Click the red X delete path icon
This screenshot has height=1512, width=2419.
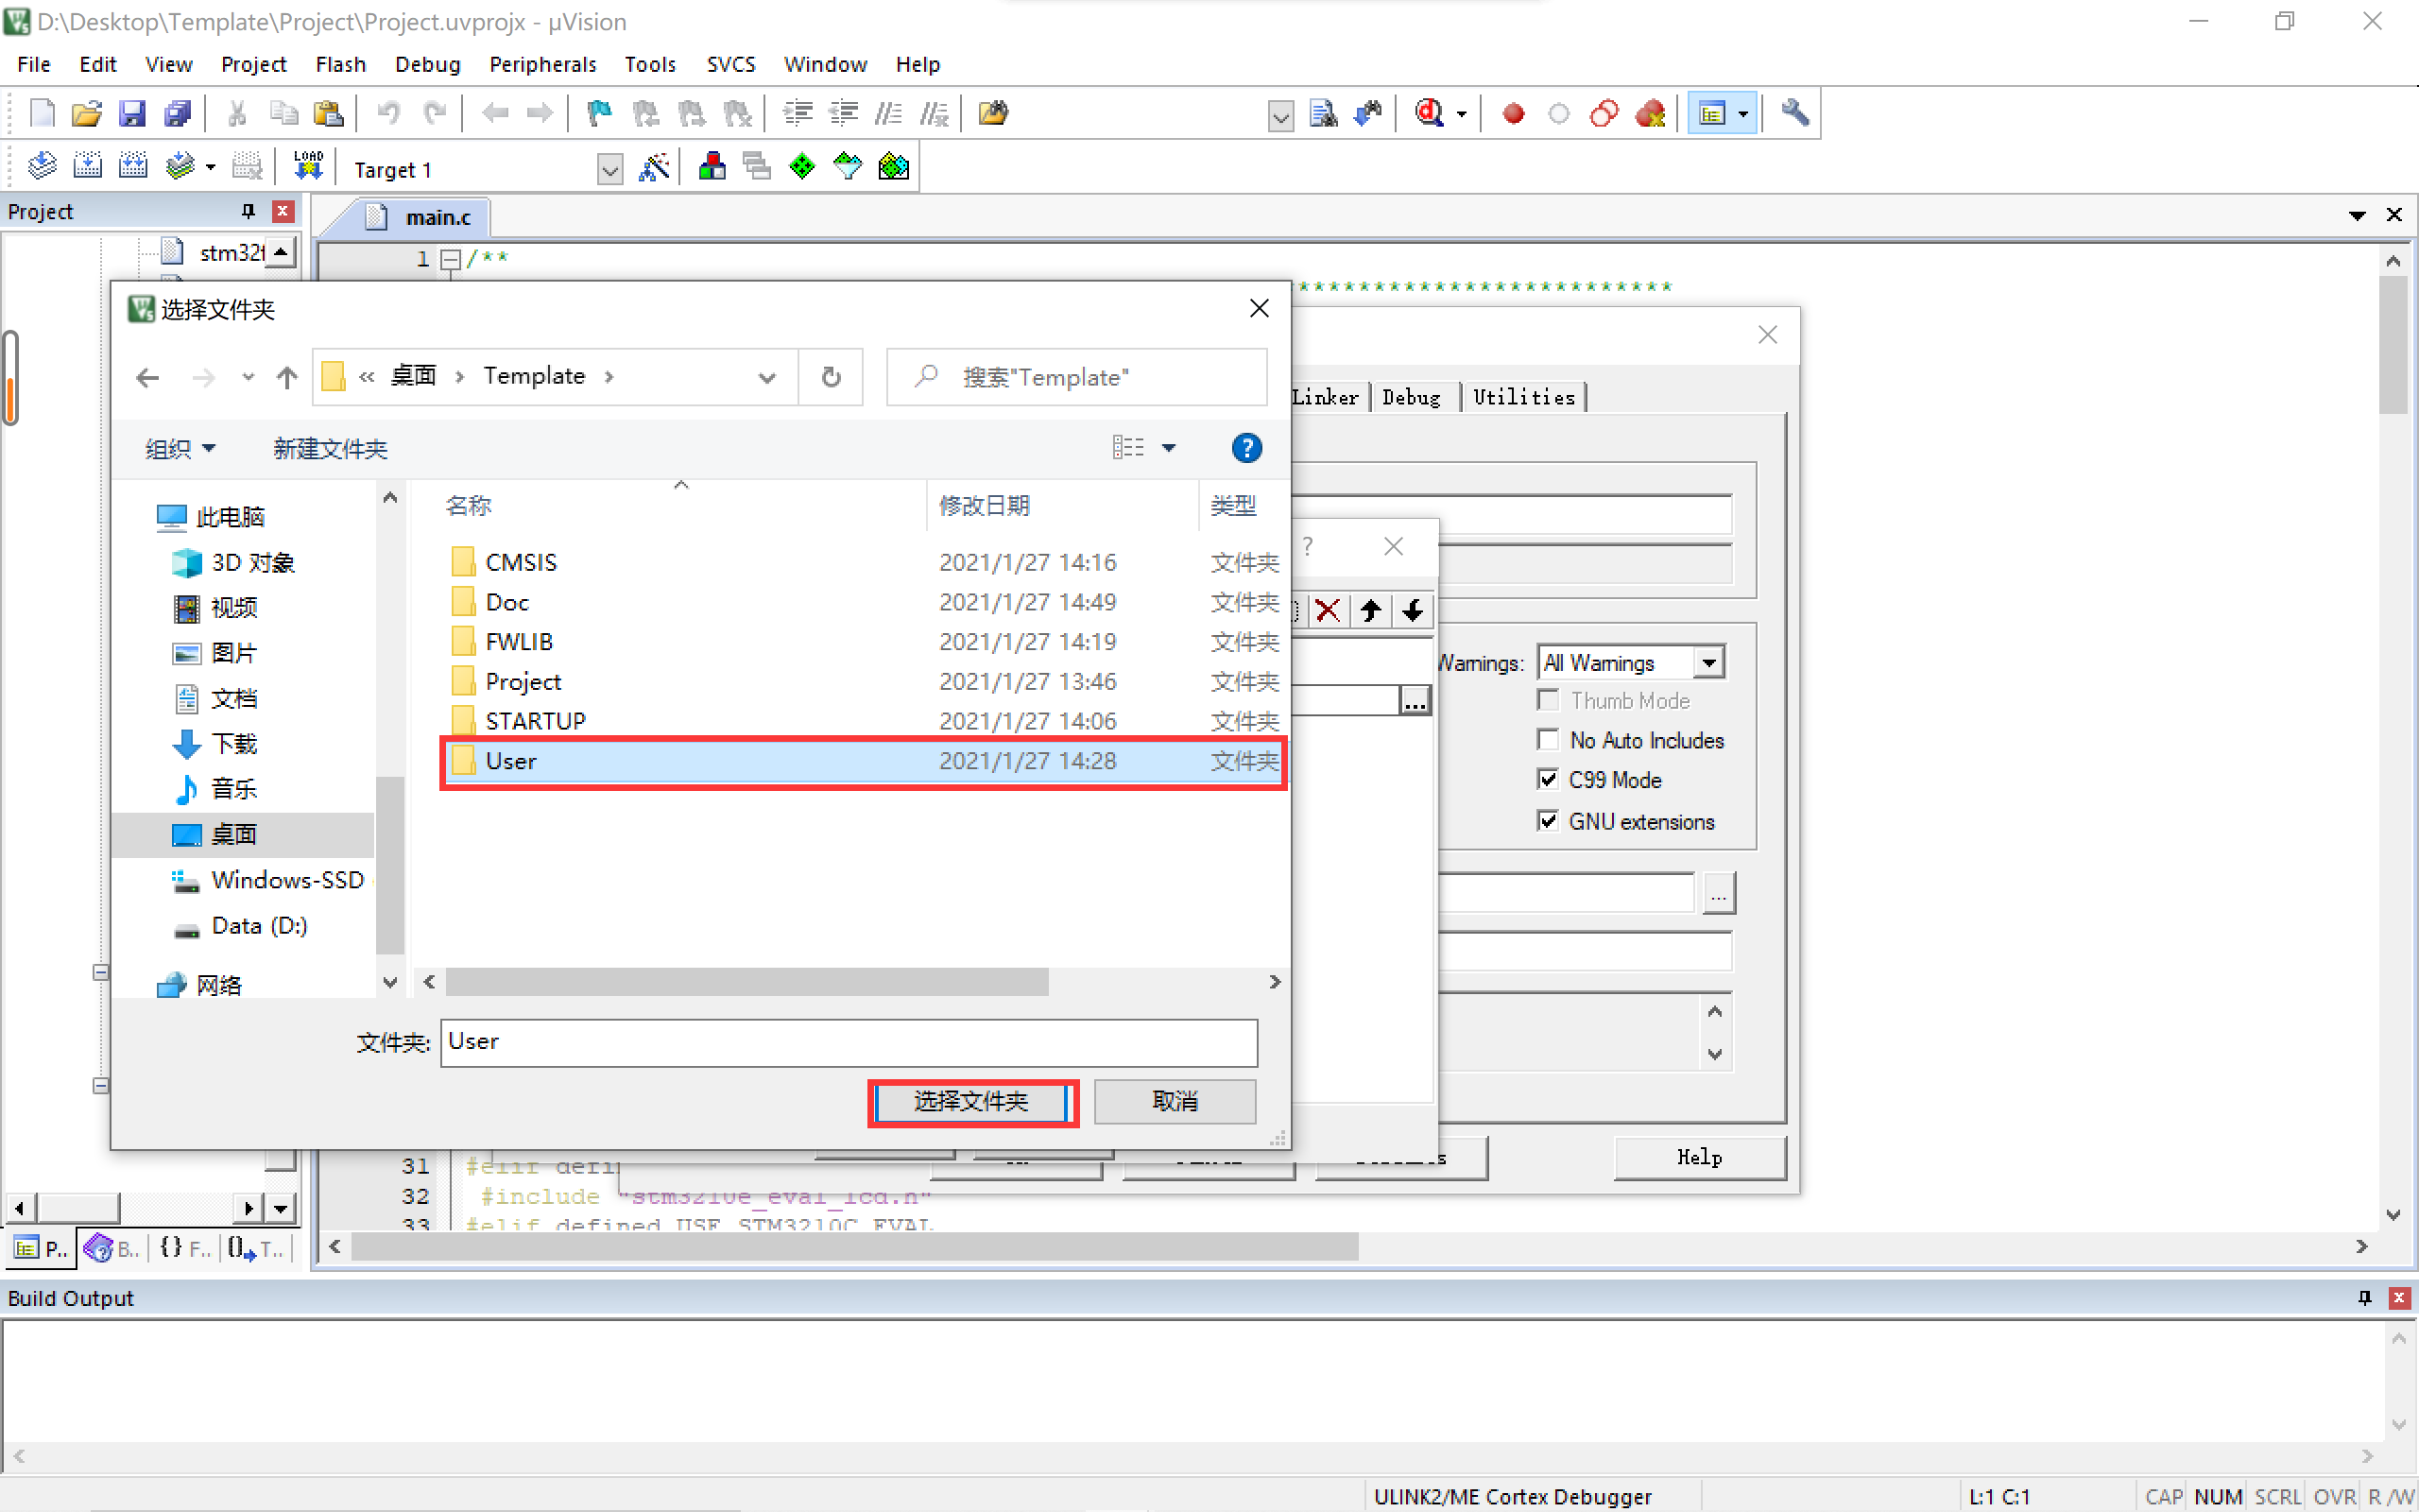coord(1328,610)
